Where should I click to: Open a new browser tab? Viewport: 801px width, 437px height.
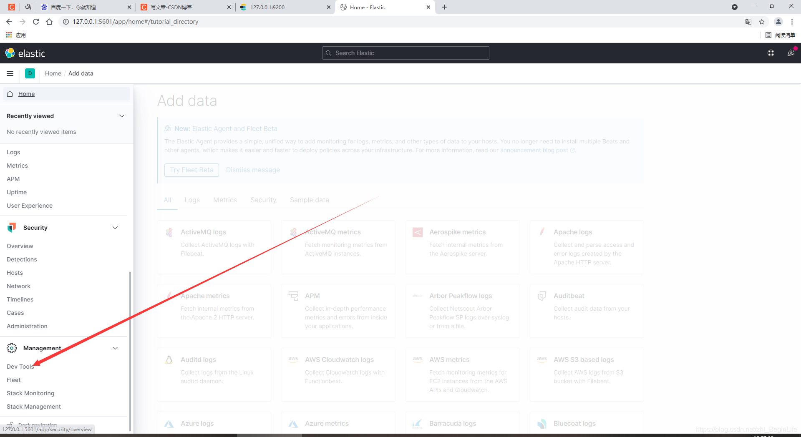tap(444, 7)
